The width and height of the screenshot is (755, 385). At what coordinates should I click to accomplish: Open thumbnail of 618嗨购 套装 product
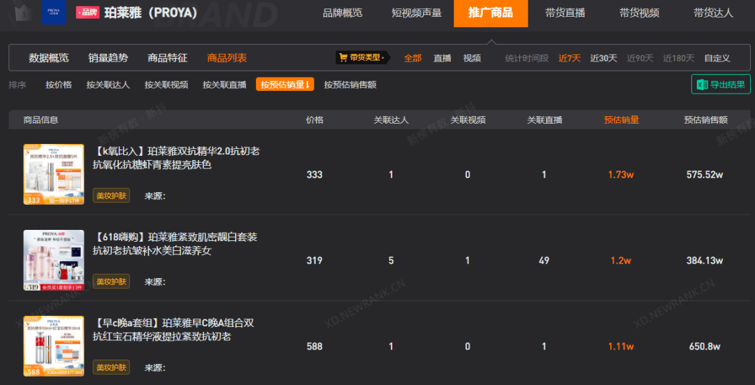coord(54,261)
